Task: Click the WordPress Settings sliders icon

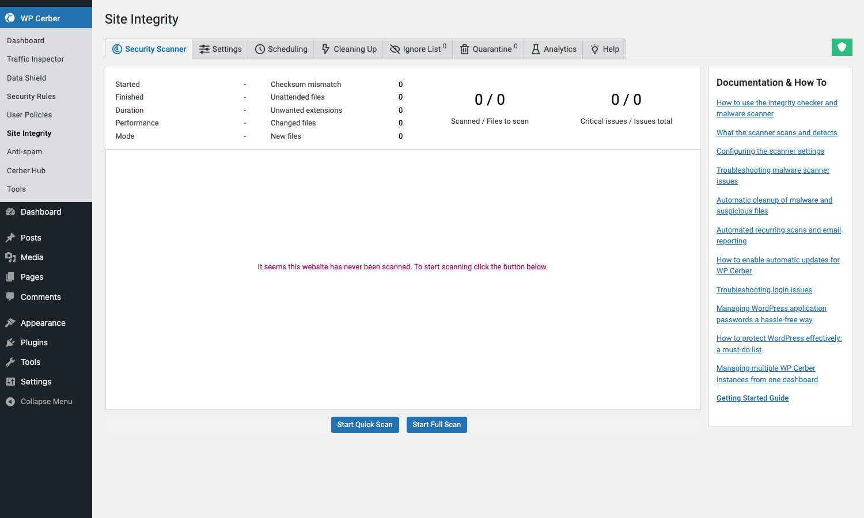Action: click(x=10, y=382)
